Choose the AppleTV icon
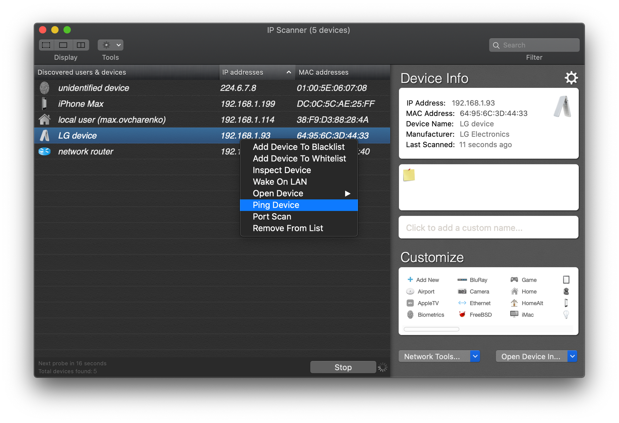Viewport: 619px width, 423px height. pyautogui.click(x=410, y=303)
